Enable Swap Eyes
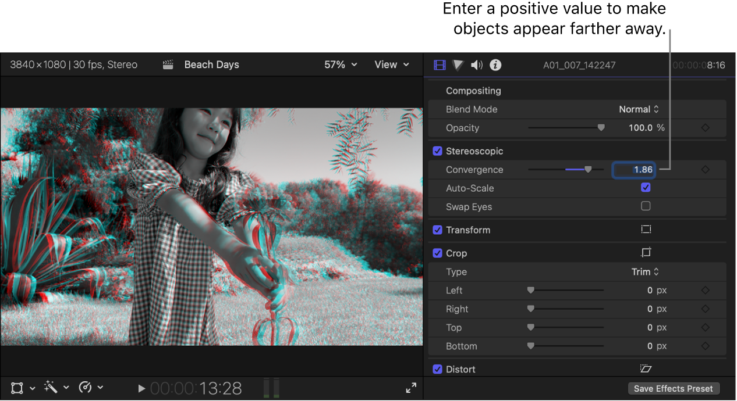This screenshot has height=401, width=737. [646, 206]
